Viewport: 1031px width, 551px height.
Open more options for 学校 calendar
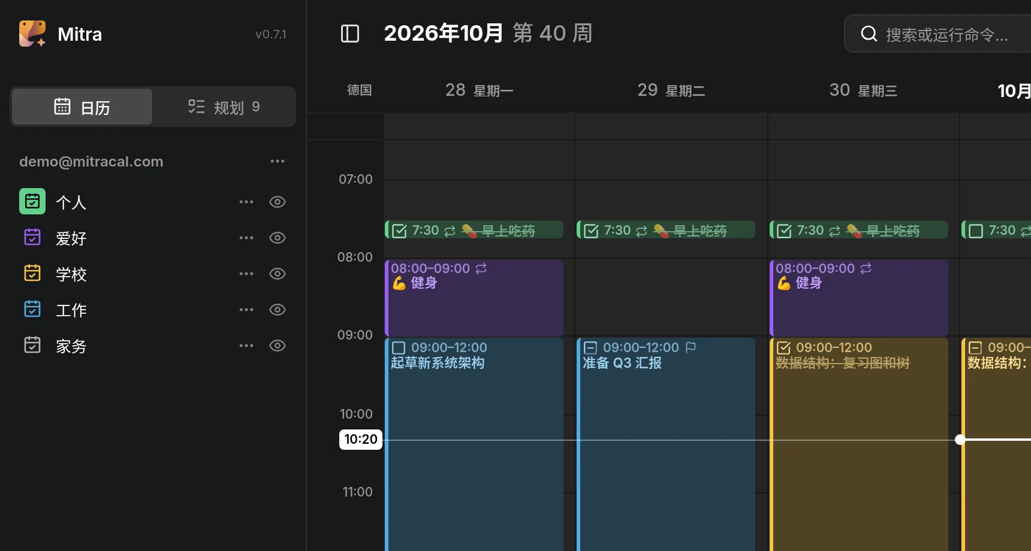pos(246,274)
